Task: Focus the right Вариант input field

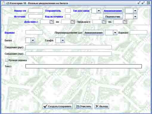Action: 139,32
